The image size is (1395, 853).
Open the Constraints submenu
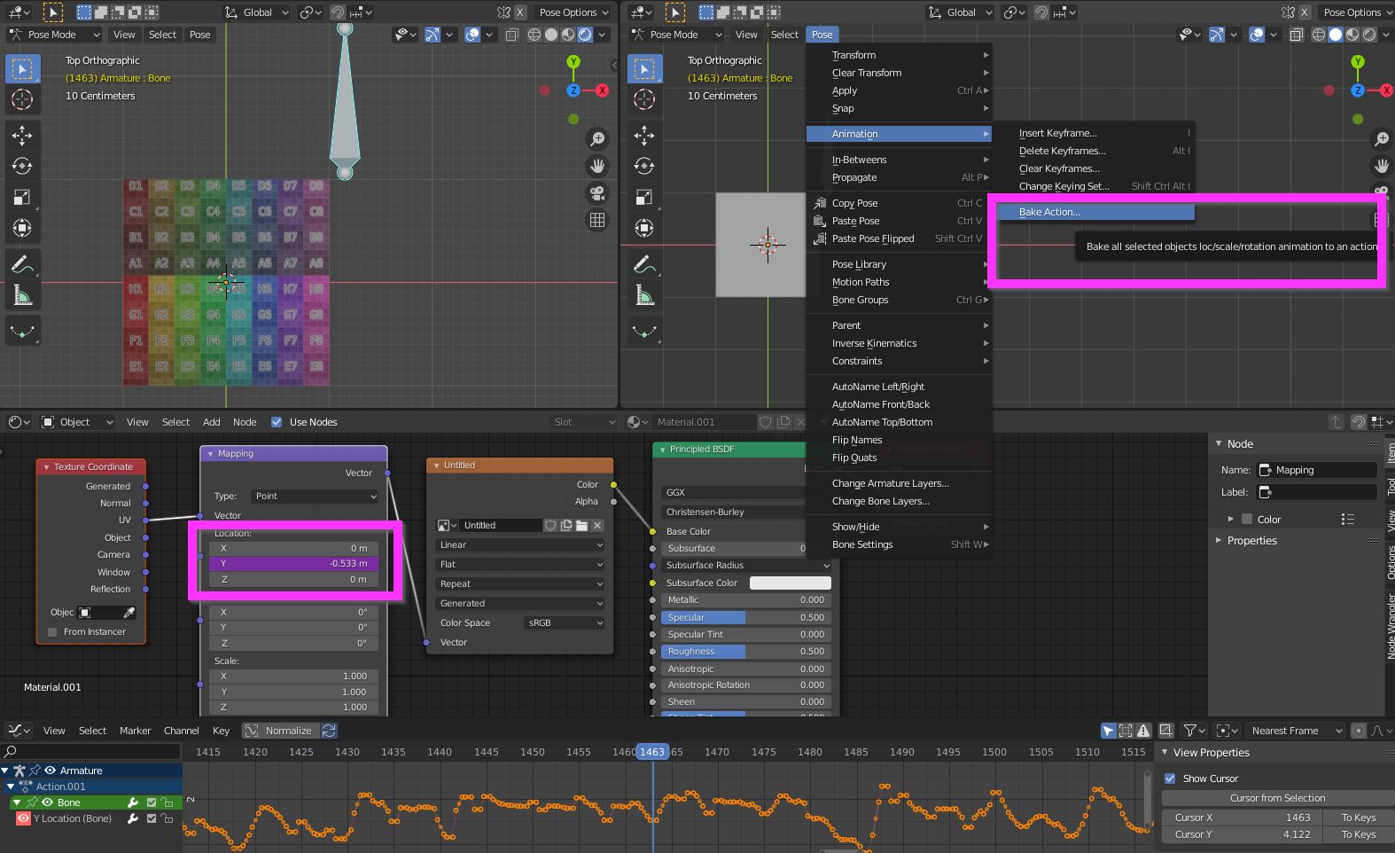point(899,361)
